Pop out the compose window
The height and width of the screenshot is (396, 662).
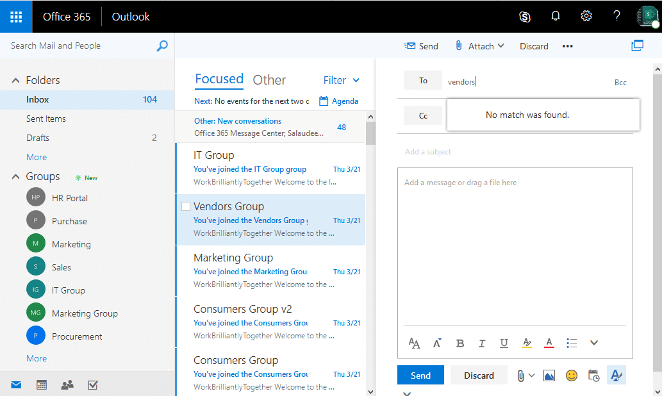637,45
